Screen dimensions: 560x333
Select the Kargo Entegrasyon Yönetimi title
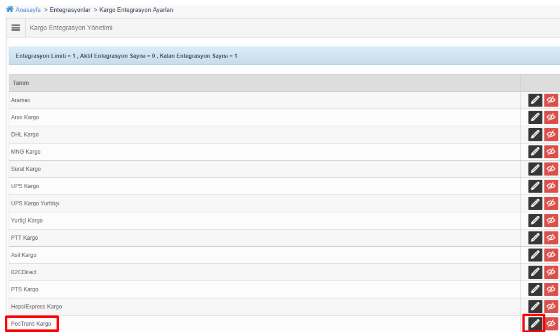pyautogui.click(x=71, y=28)
